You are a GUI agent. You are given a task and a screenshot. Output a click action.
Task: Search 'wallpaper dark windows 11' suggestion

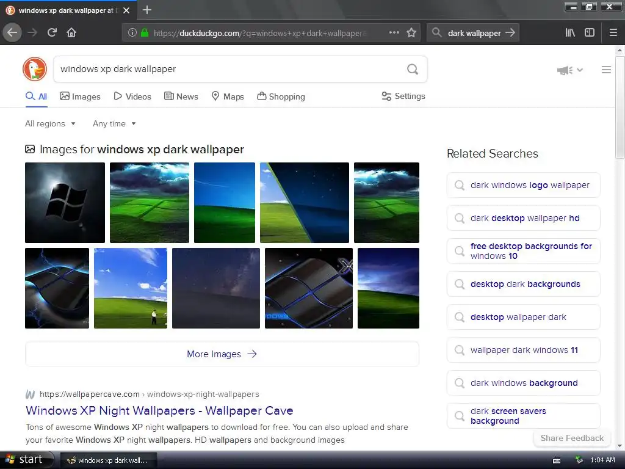pos(523,350)
